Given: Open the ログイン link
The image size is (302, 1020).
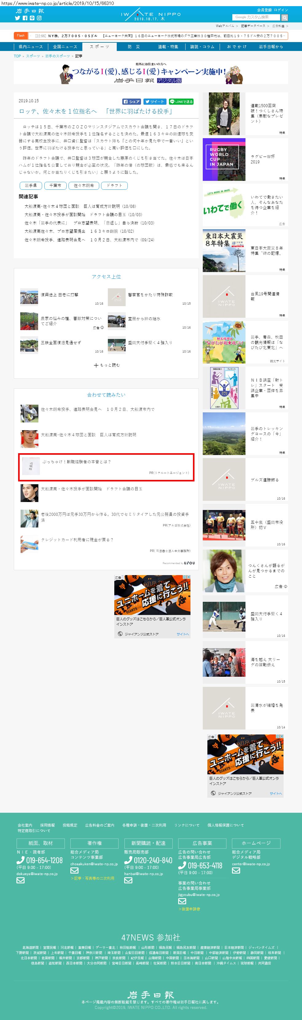Looking at the screenshot, I should coord(281,10).
